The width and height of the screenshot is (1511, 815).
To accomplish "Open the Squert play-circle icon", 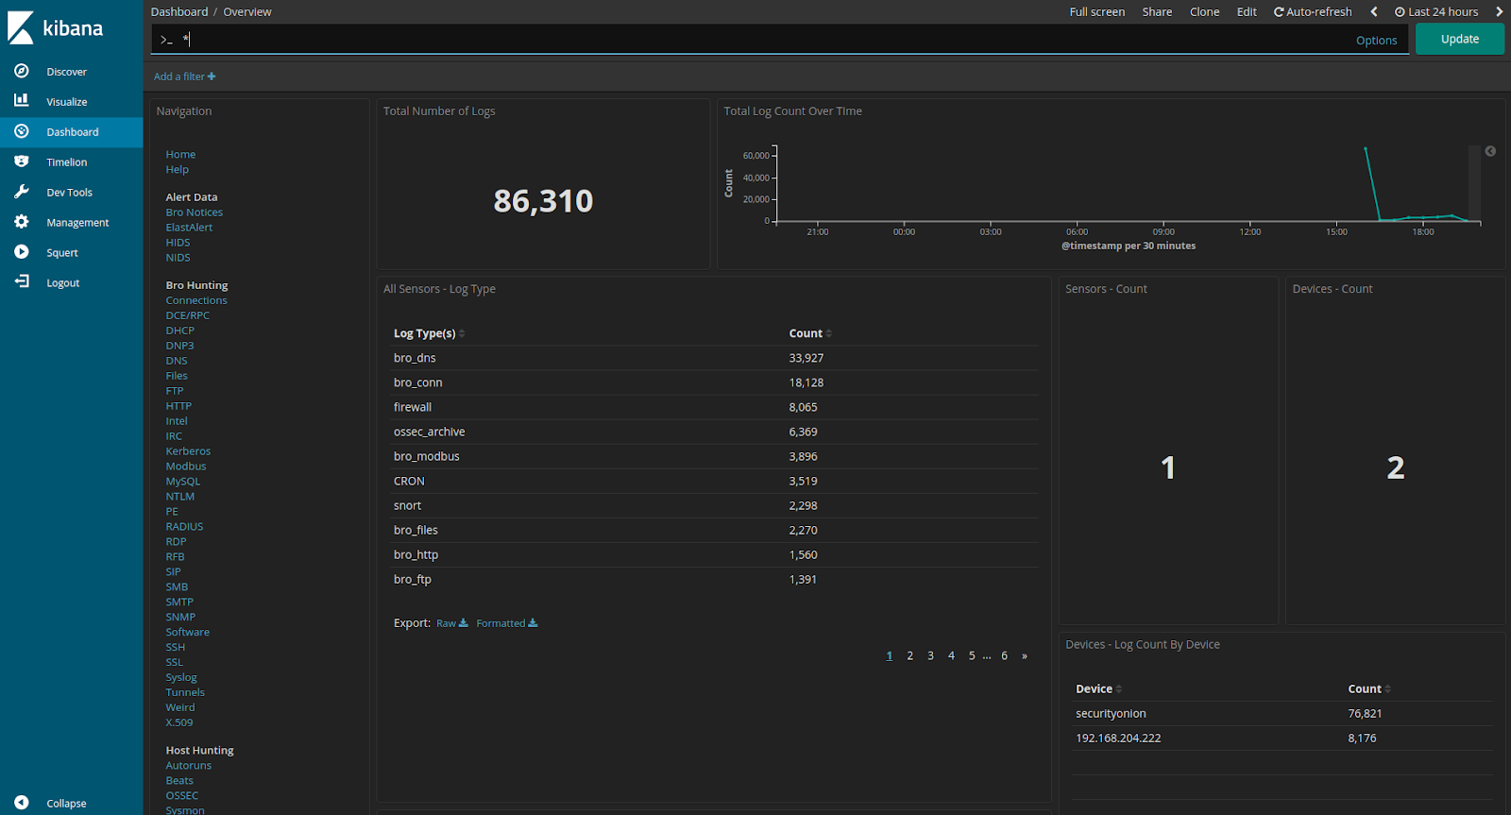I will pos(21,252).
